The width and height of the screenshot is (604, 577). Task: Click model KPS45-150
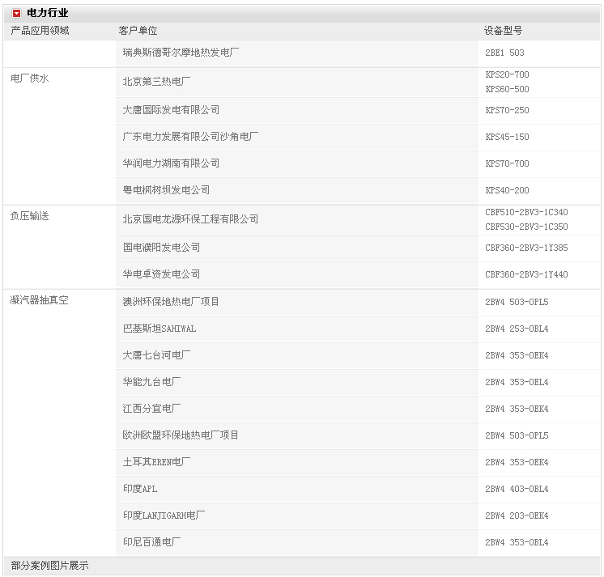point(507,137)
